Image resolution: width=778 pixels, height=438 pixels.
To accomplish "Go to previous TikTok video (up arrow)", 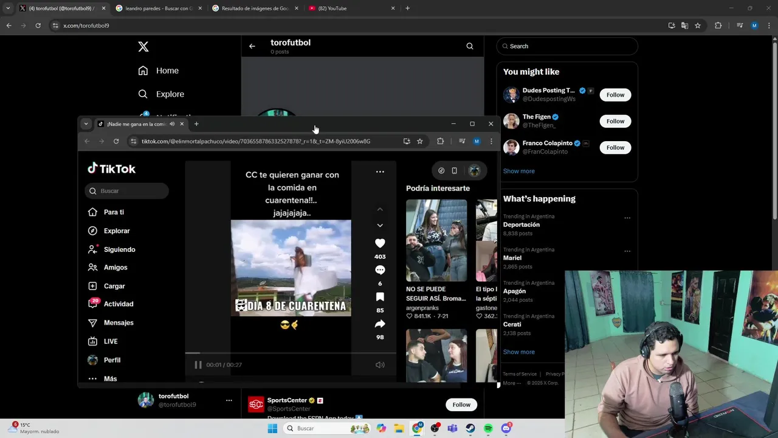I will coord(380,209).
